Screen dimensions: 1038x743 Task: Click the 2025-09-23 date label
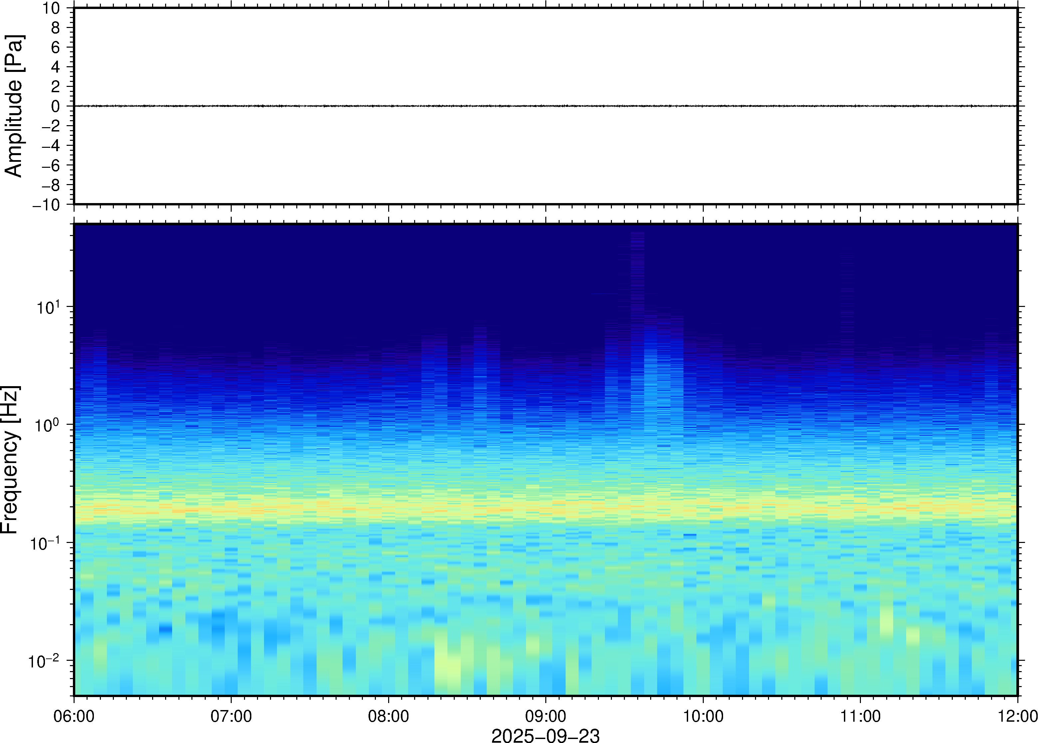click(x=545, y=736)
